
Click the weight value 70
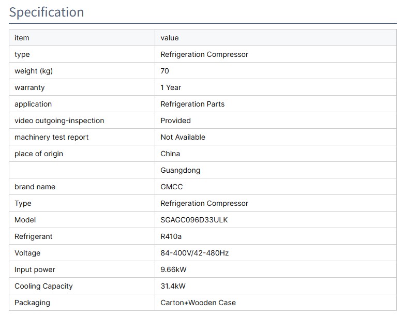coord(165,71)
